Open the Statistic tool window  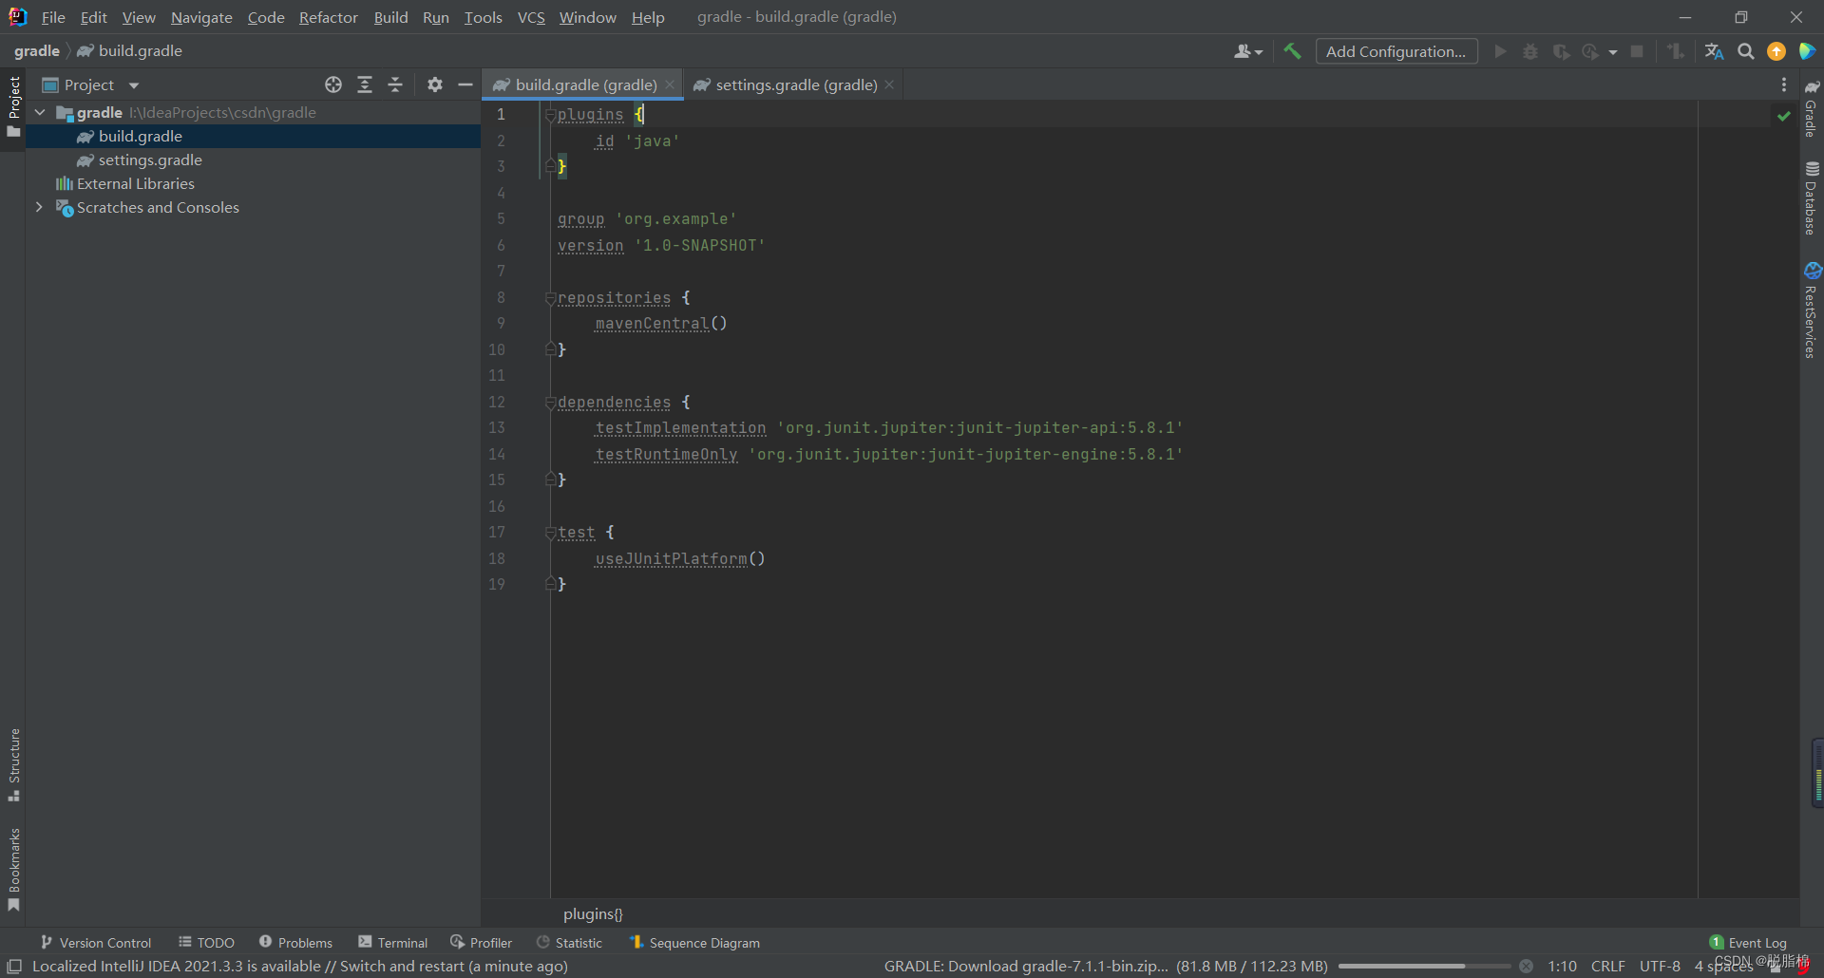coord(569,942)
